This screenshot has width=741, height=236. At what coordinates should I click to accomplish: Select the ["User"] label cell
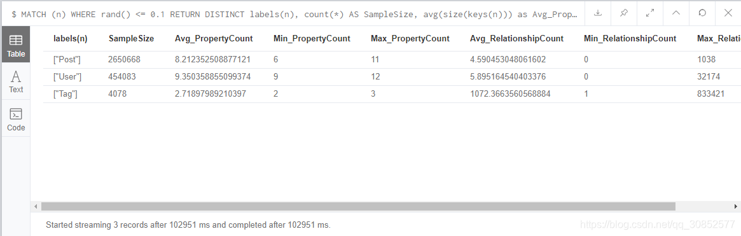click(x=67, y=76)
